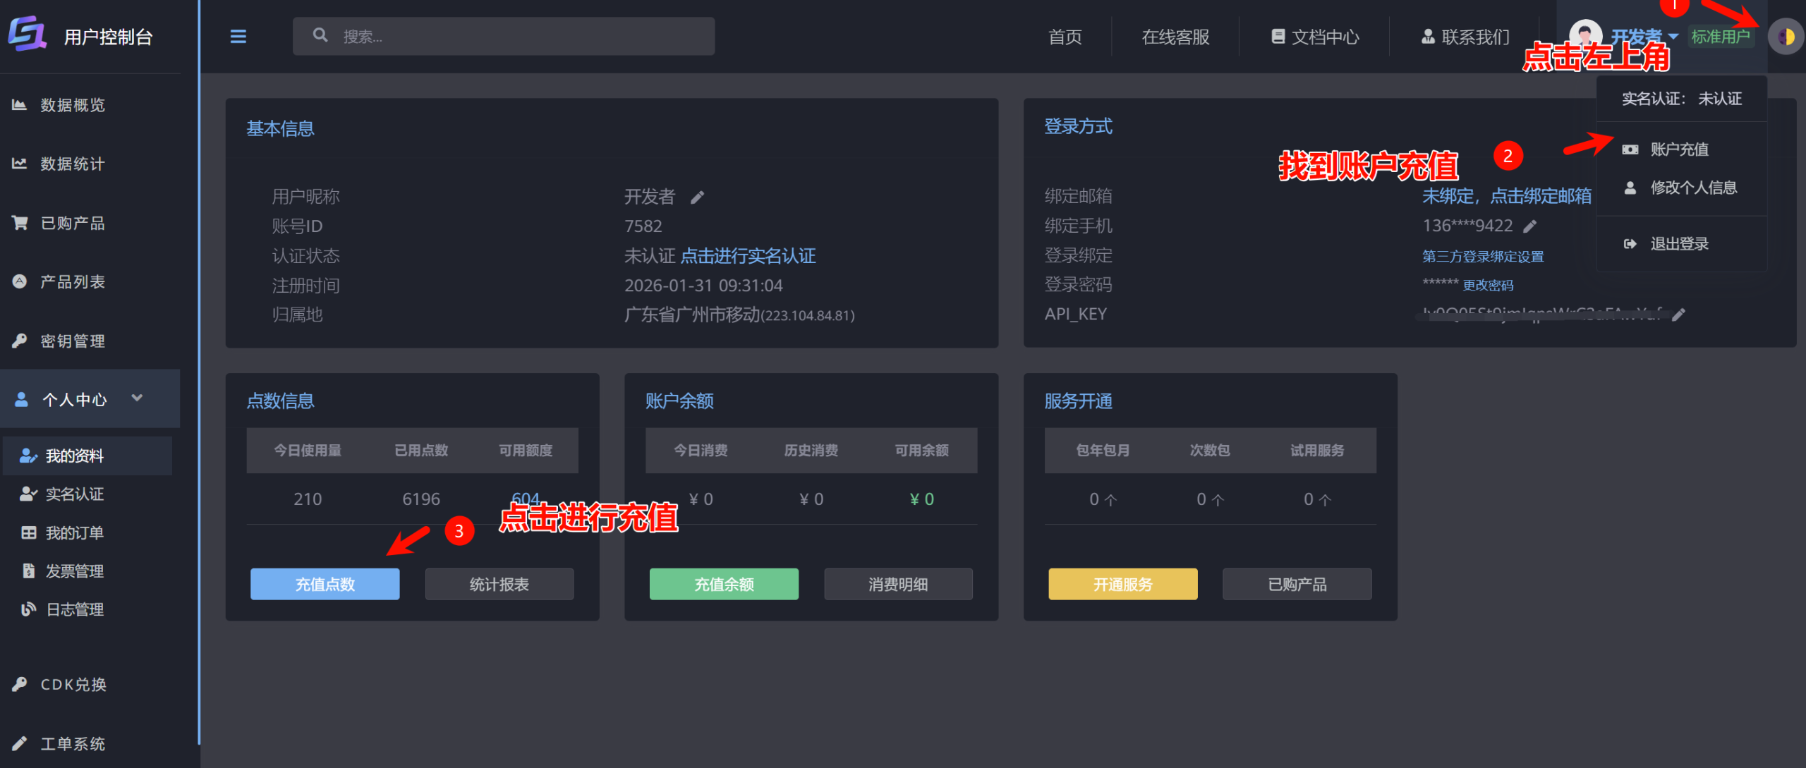
Task: Edit the 用户昵称 with pencil icon
Action: [697, 197]
